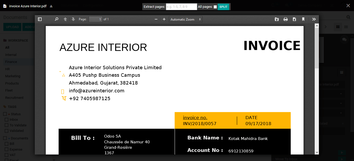Viewport: 354px width, 161px height.
Task: Click the UPLOAD button behind the preview
Action: coord(12,27)
